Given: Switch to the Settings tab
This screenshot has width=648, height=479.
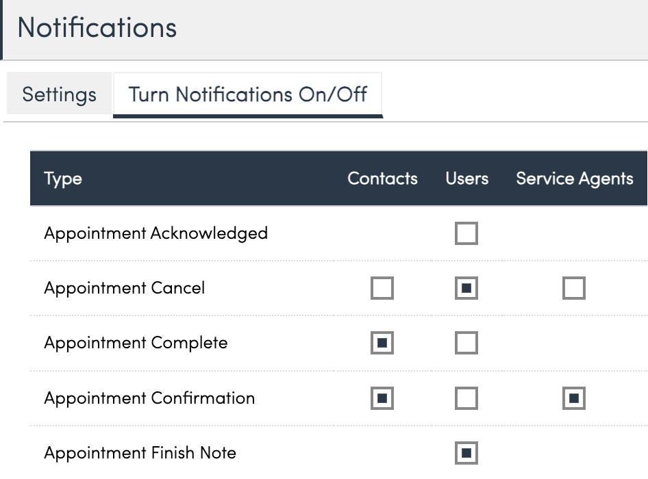Looking at the screenshot, I should (59, 94).
